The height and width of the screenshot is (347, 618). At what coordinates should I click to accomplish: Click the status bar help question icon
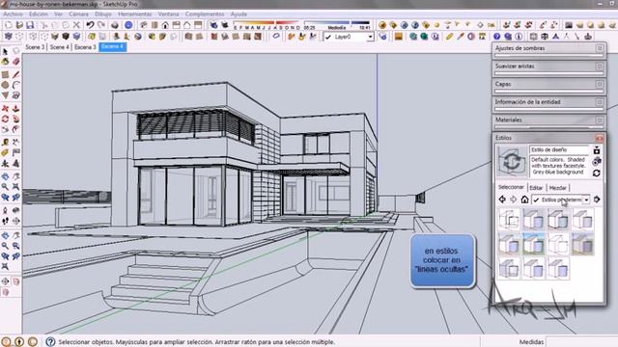[50, 341]
